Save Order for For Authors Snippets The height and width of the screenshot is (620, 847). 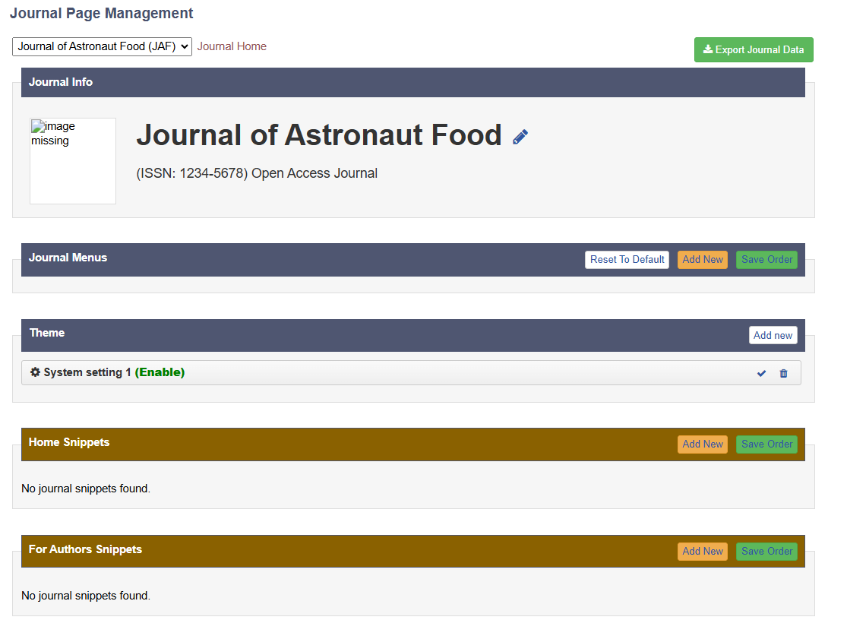tap(766, 552)
